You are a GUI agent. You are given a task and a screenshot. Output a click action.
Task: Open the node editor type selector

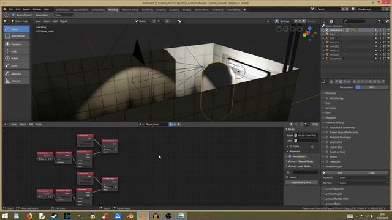coord(6,124)
